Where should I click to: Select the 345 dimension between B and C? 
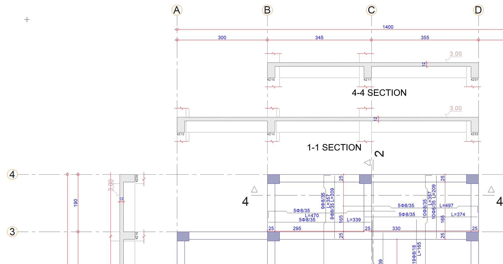click(x=320, y=37)
